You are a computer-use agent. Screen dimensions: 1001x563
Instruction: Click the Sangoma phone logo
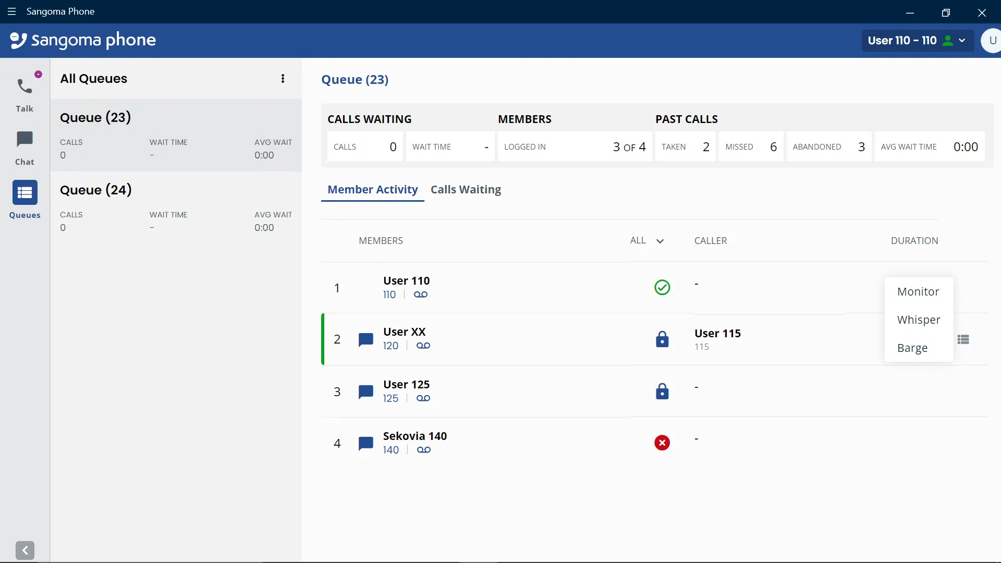(83, 40)
